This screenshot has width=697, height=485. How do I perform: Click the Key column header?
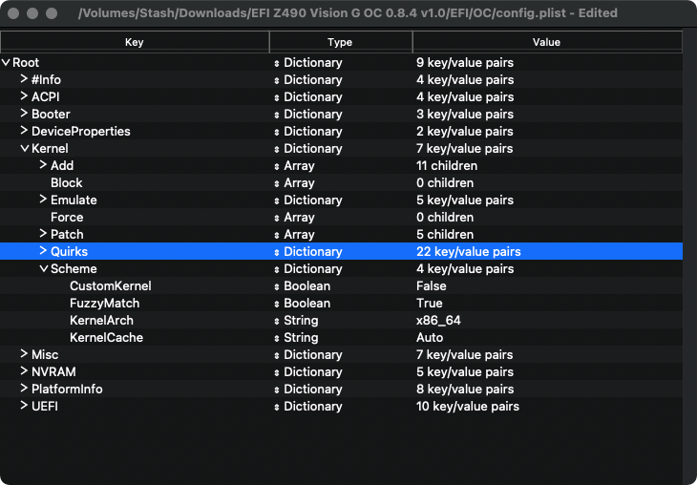[x=135, y=42]
